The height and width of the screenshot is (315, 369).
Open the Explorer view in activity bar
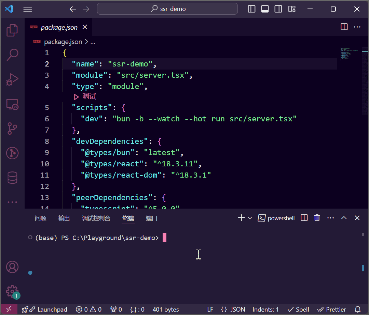(x=12, y=30)
